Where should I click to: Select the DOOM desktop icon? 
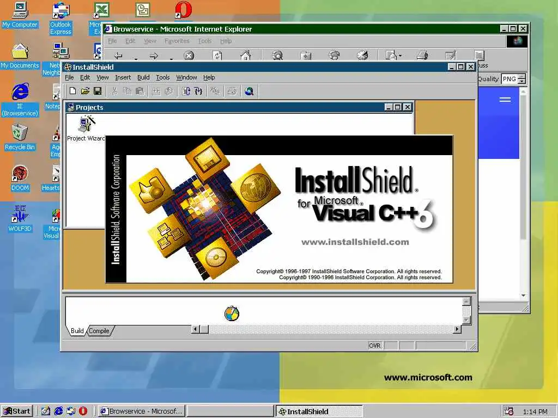click(x=20, y=179)
